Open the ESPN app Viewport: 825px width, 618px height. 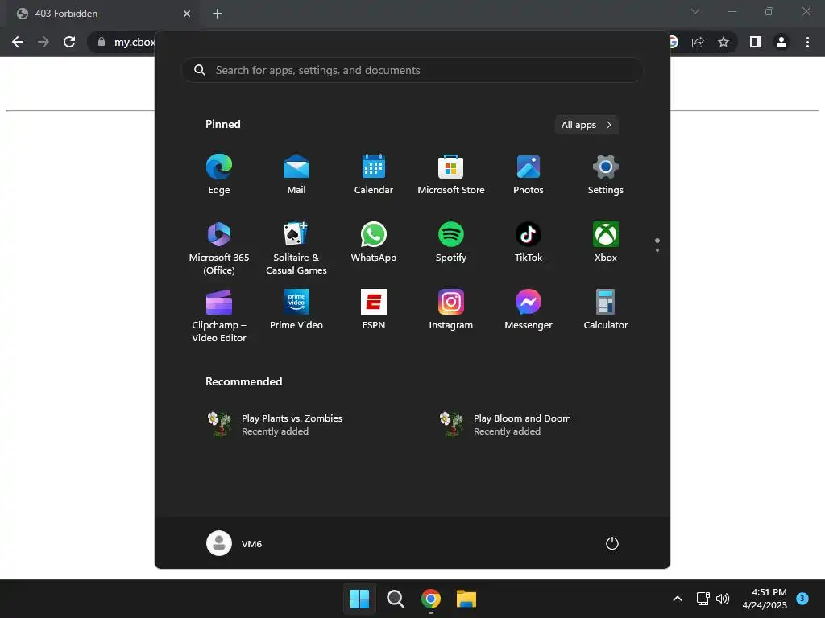click(x=374, y=309)
